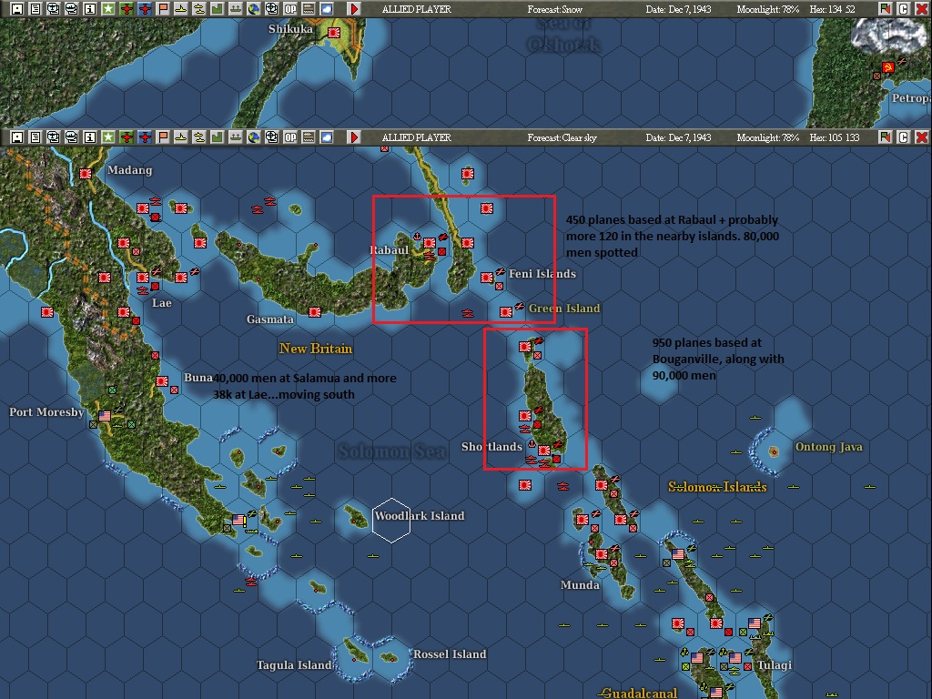This screenshot has height=699, width=932.
Task: Click the OP icon in Snow forecast toolbar
Action: pyautogui.click(x=290, y=9)
